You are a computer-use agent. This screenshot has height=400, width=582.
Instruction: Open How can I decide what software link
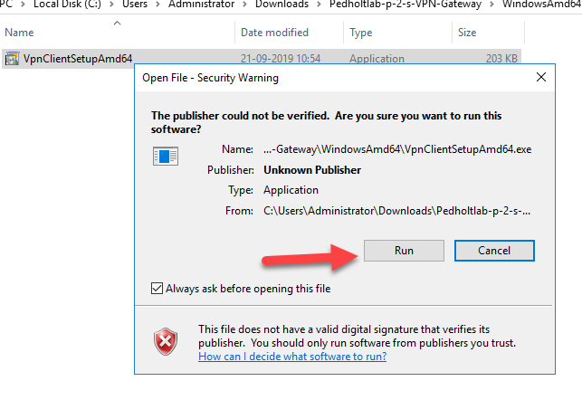coord(292,357)
